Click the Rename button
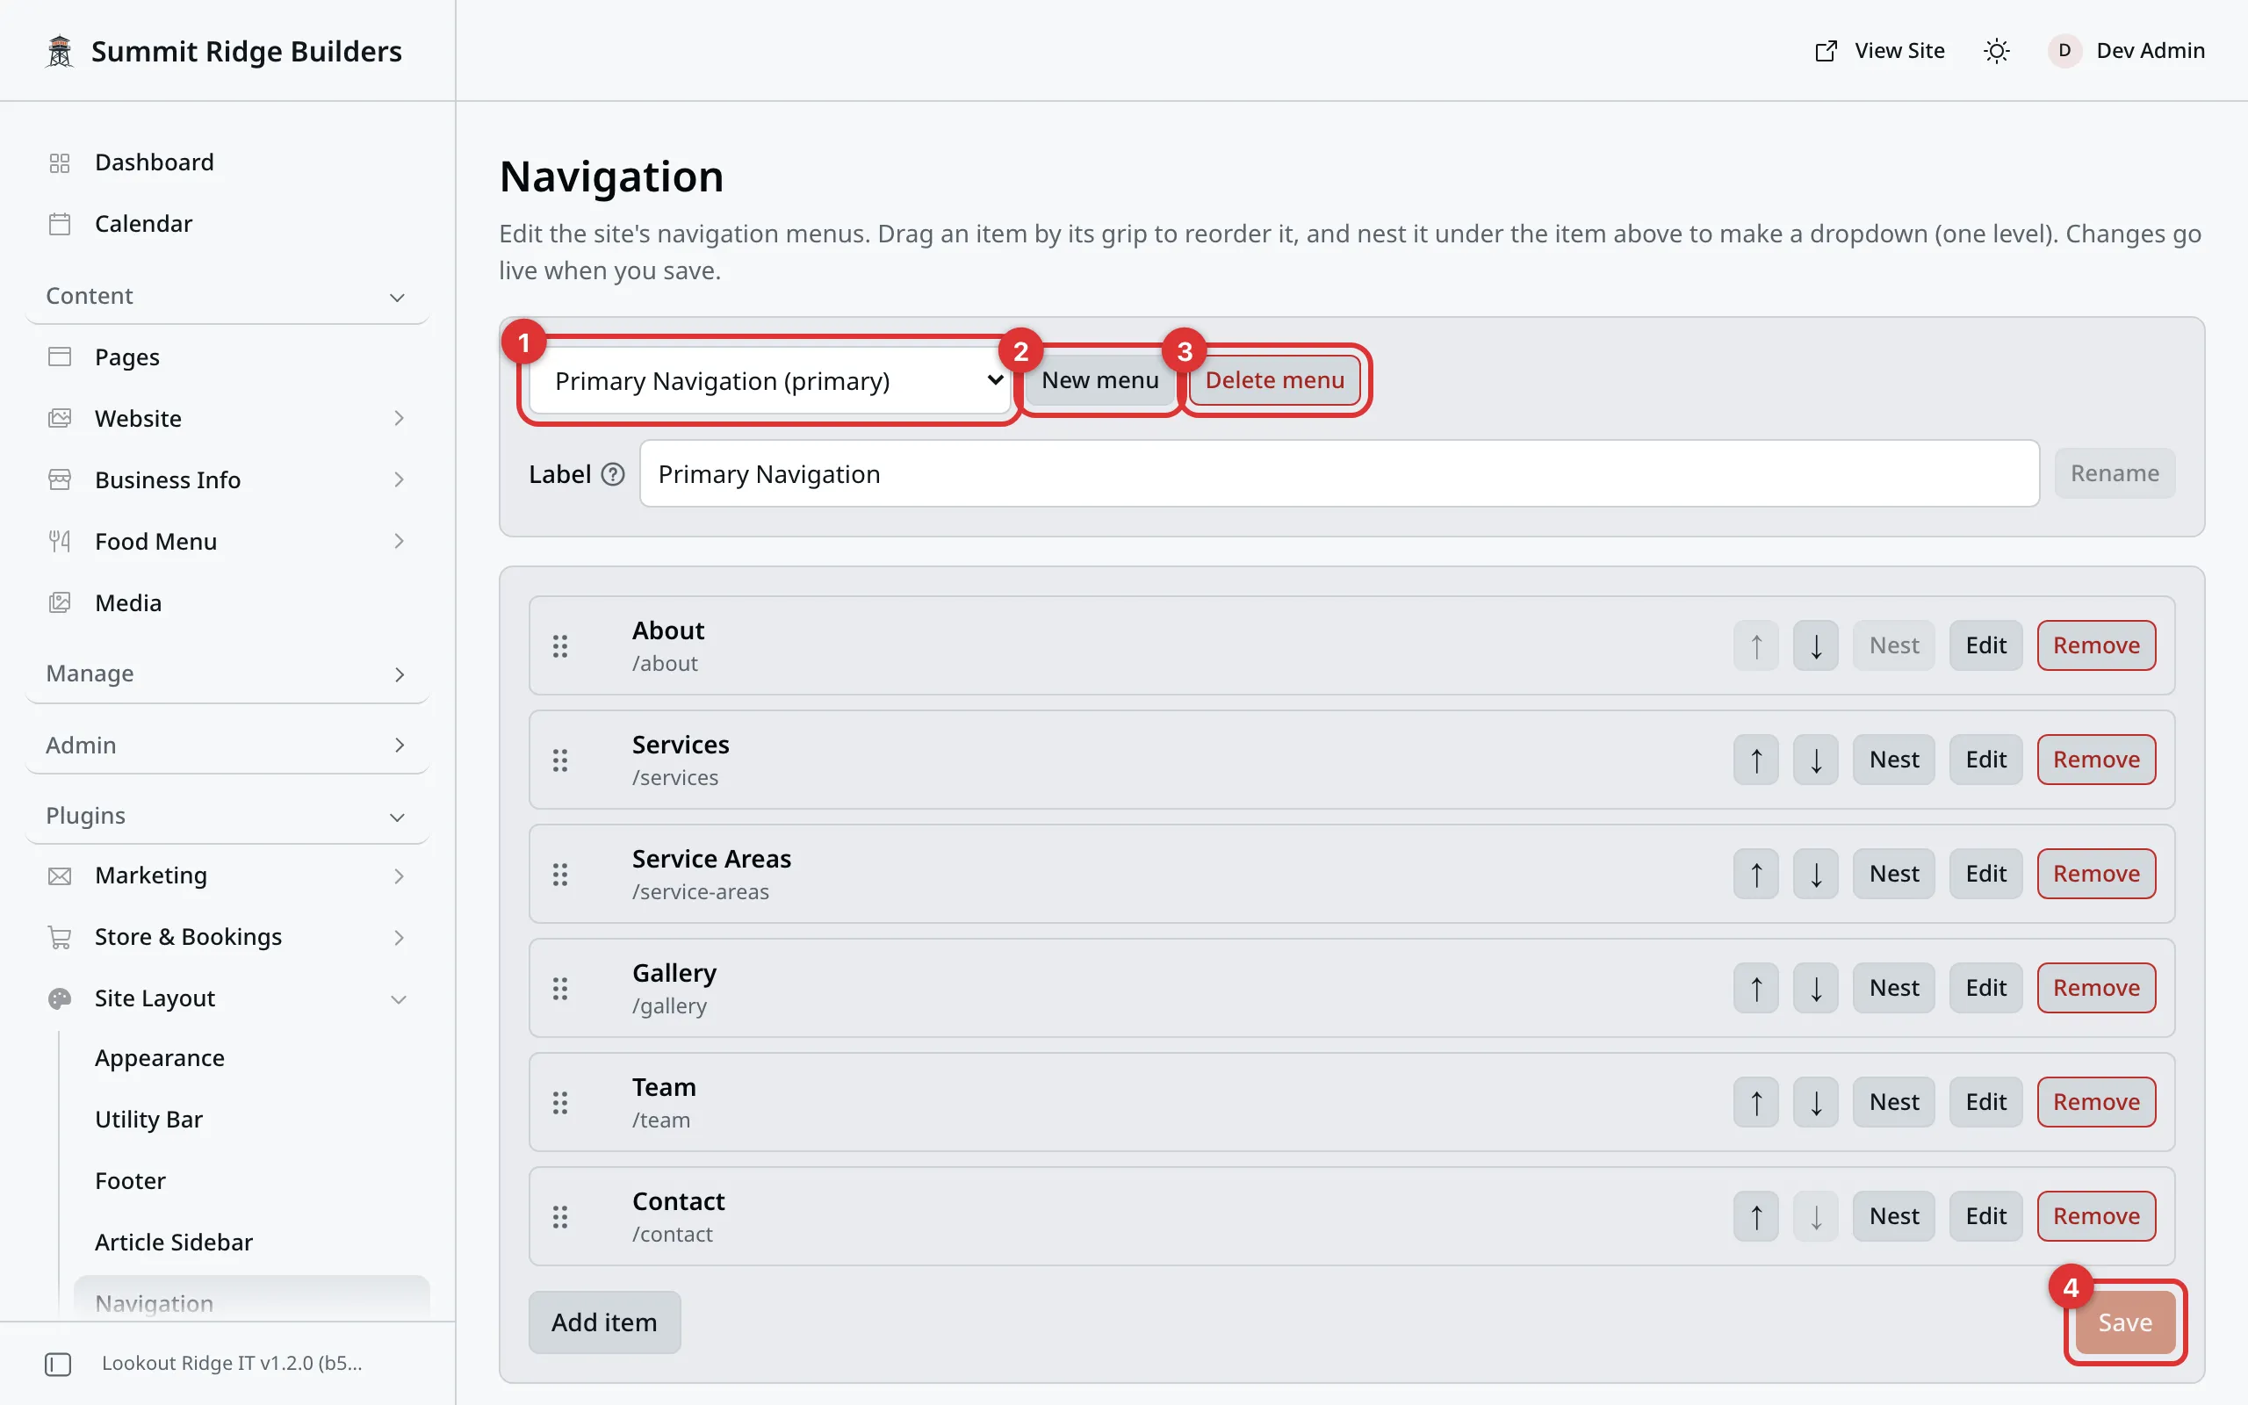The height and width of the screenshot is (1405, 2248). click(x=2115, y=474)
